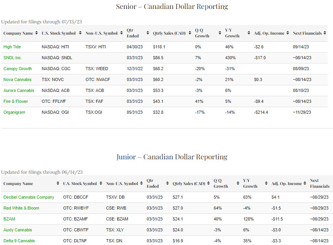Click sort arrows beside Junior Qtrly Sales (CAD)
The width and height of the screenshot is (333, 245).
(x=208, y=184)
